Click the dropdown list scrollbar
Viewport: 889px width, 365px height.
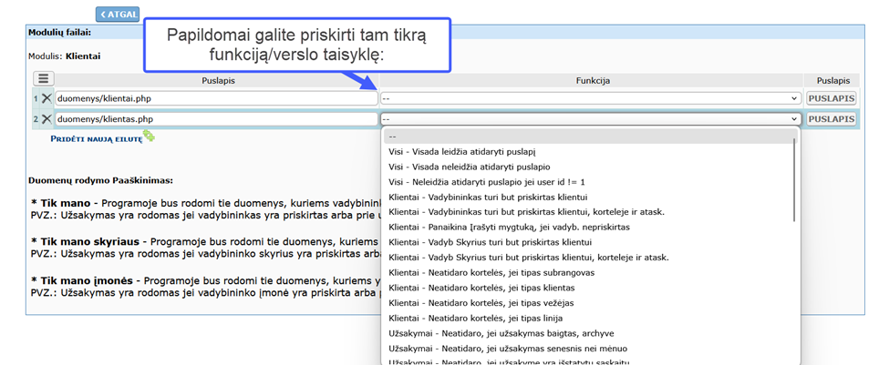click(795, 178)
